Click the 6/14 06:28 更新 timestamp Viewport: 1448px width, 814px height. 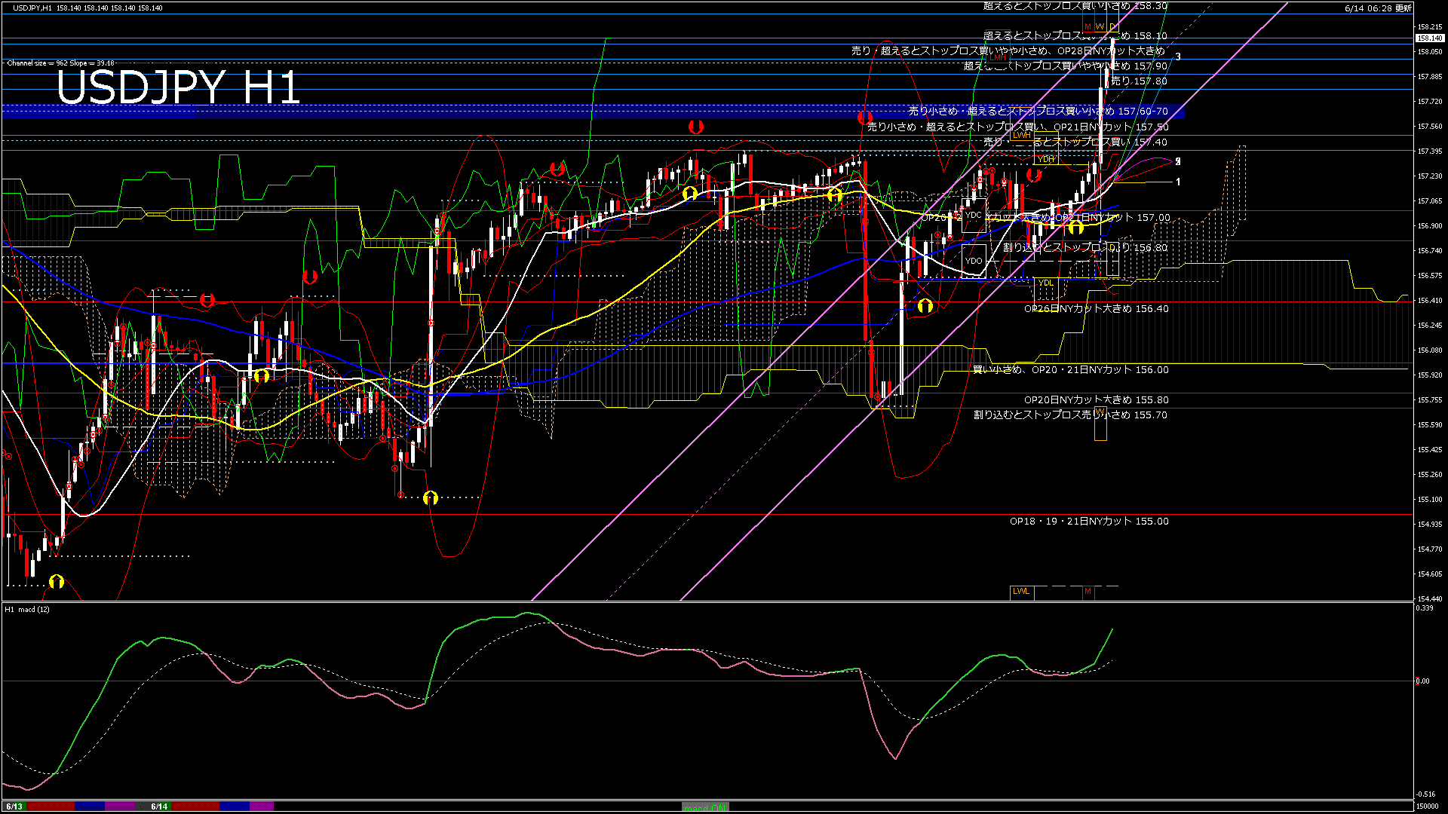pos(1378,8)
